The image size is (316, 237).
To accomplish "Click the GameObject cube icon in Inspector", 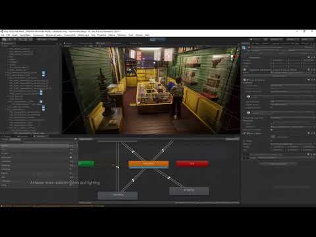I will [244, 48].
